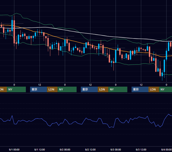This screenshot has height=152, width=172.
Task: Click the large blue candle at 9/3 00:00
Action: (x=116, y=56)
